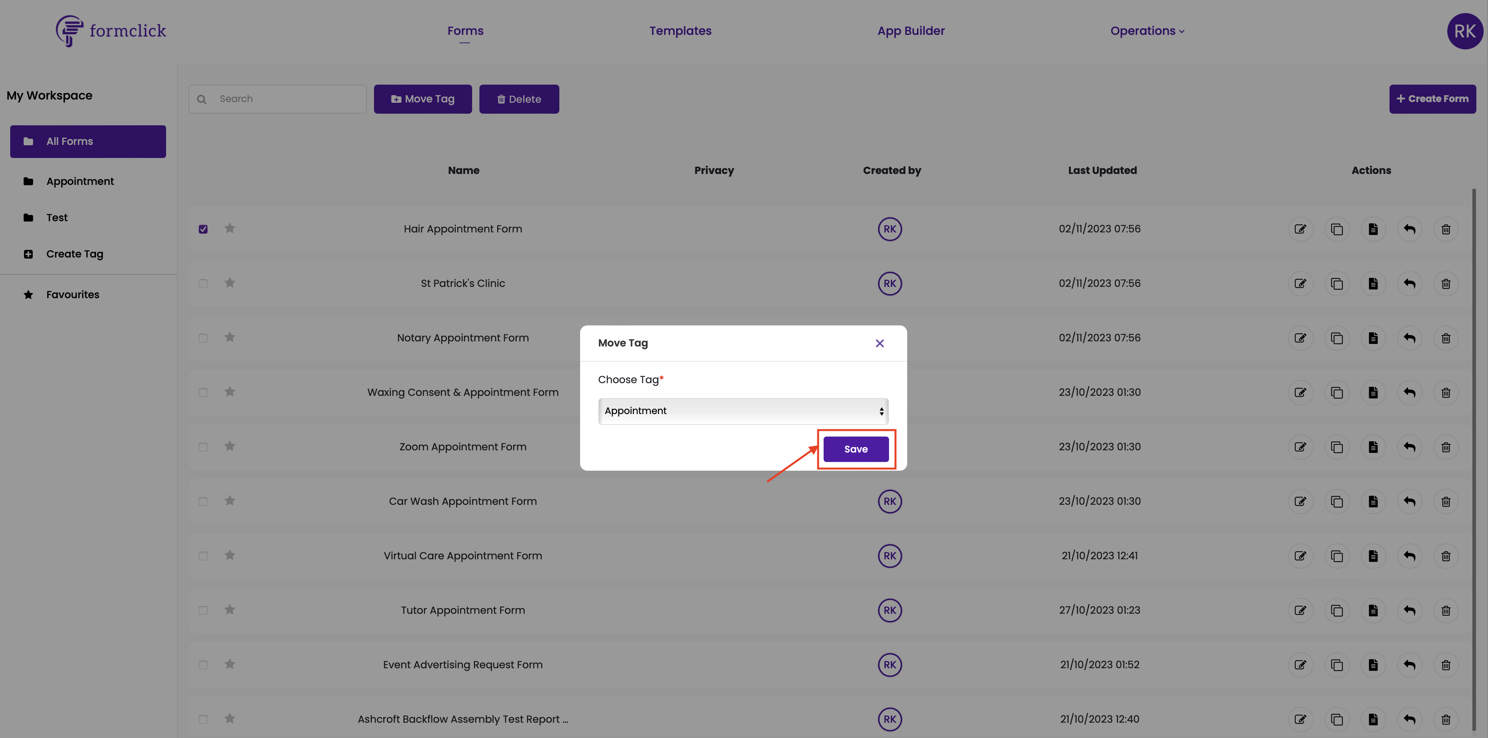The width and height of the screenshot is (1488, 738).
Task: Star the Notary Appointment Form
Action: click(229, 337)
